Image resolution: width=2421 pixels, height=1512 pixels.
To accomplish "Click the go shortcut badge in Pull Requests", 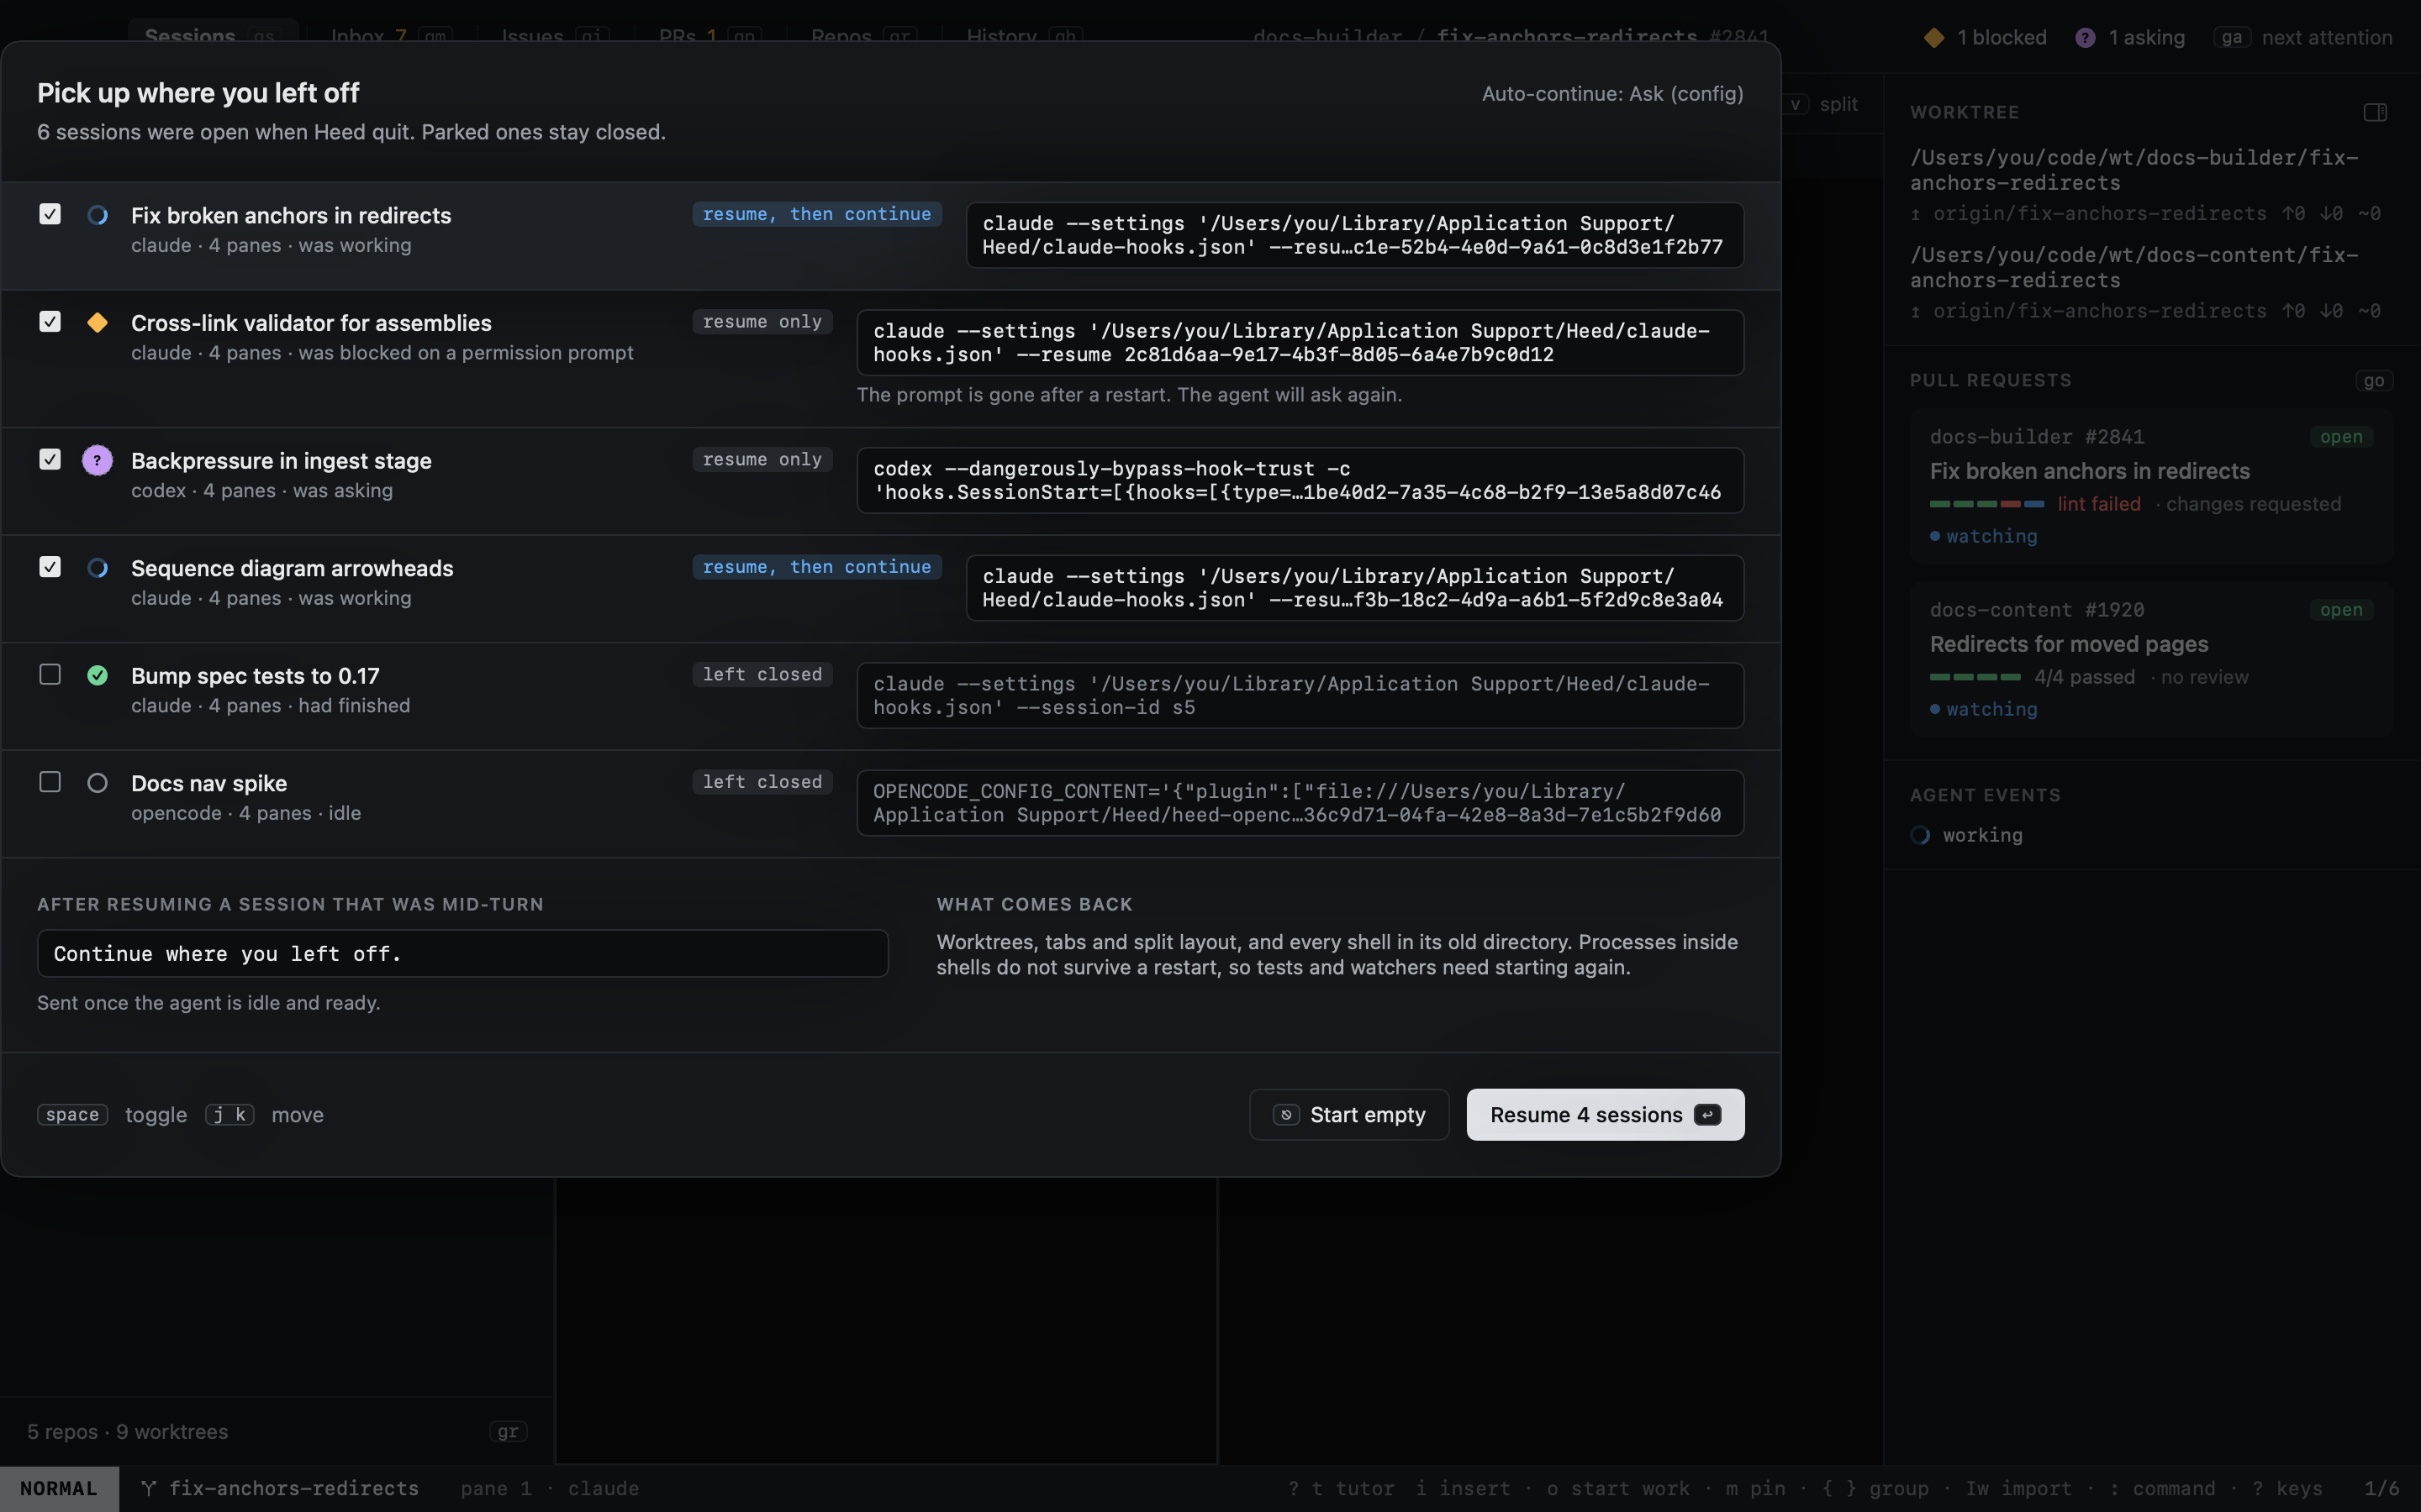I will point(2374,380).
